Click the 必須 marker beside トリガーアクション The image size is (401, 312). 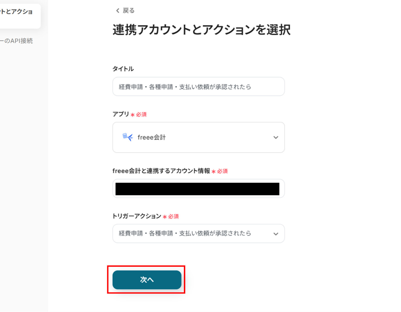173,216
